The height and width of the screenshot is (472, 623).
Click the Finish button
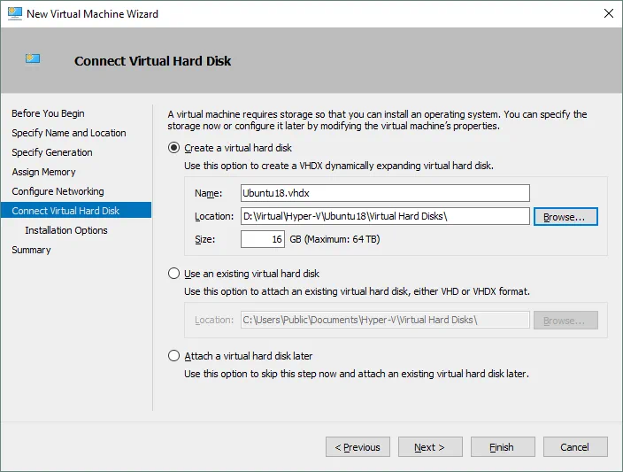[502, 447]
